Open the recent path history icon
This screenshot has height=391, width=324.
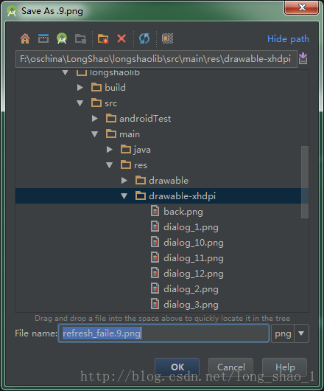303,58
